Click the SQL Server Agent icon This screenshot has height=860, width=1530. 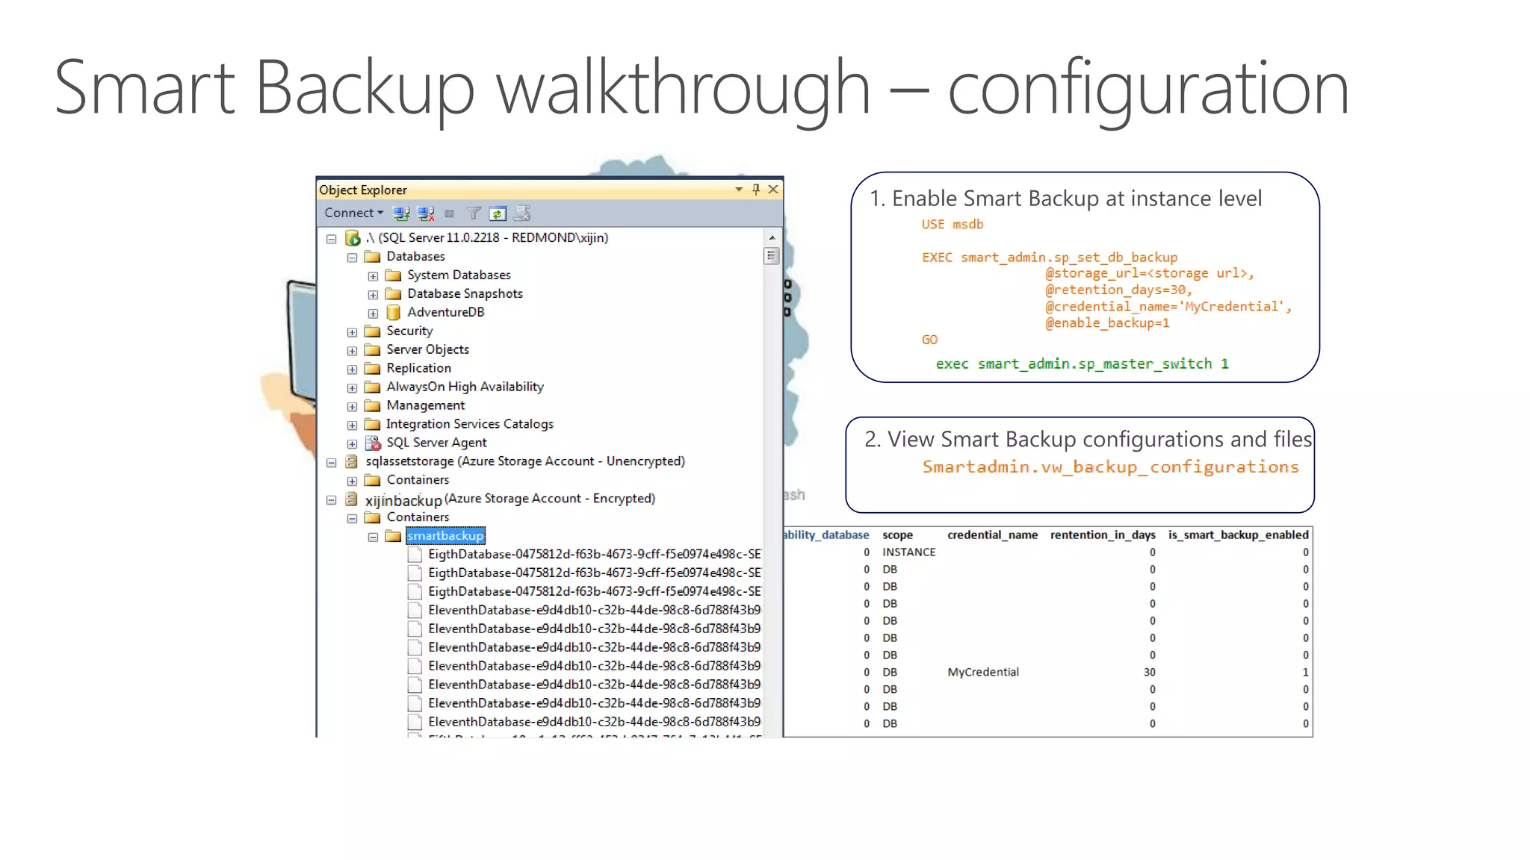pyautogui.click(x=373, y=443)
